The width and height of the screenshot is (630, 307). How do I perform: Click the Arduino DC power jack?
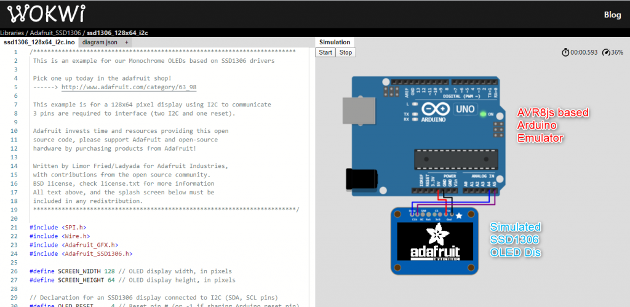(x=362, y=180)
